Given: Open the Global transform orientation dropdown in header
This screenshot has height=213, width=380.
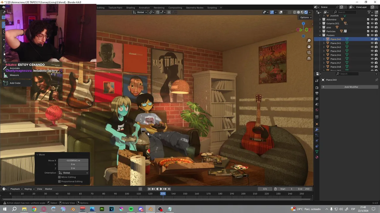Looking at the screenshot, I should 140,12.
